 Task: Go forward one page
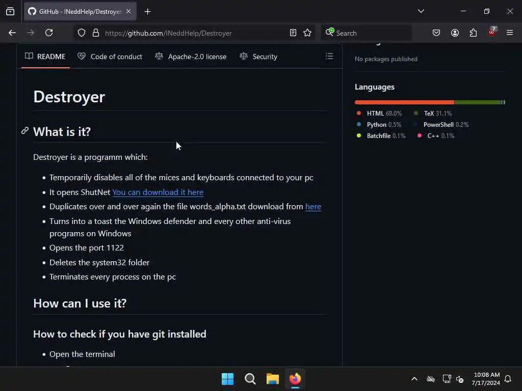(x=30, y=33)
